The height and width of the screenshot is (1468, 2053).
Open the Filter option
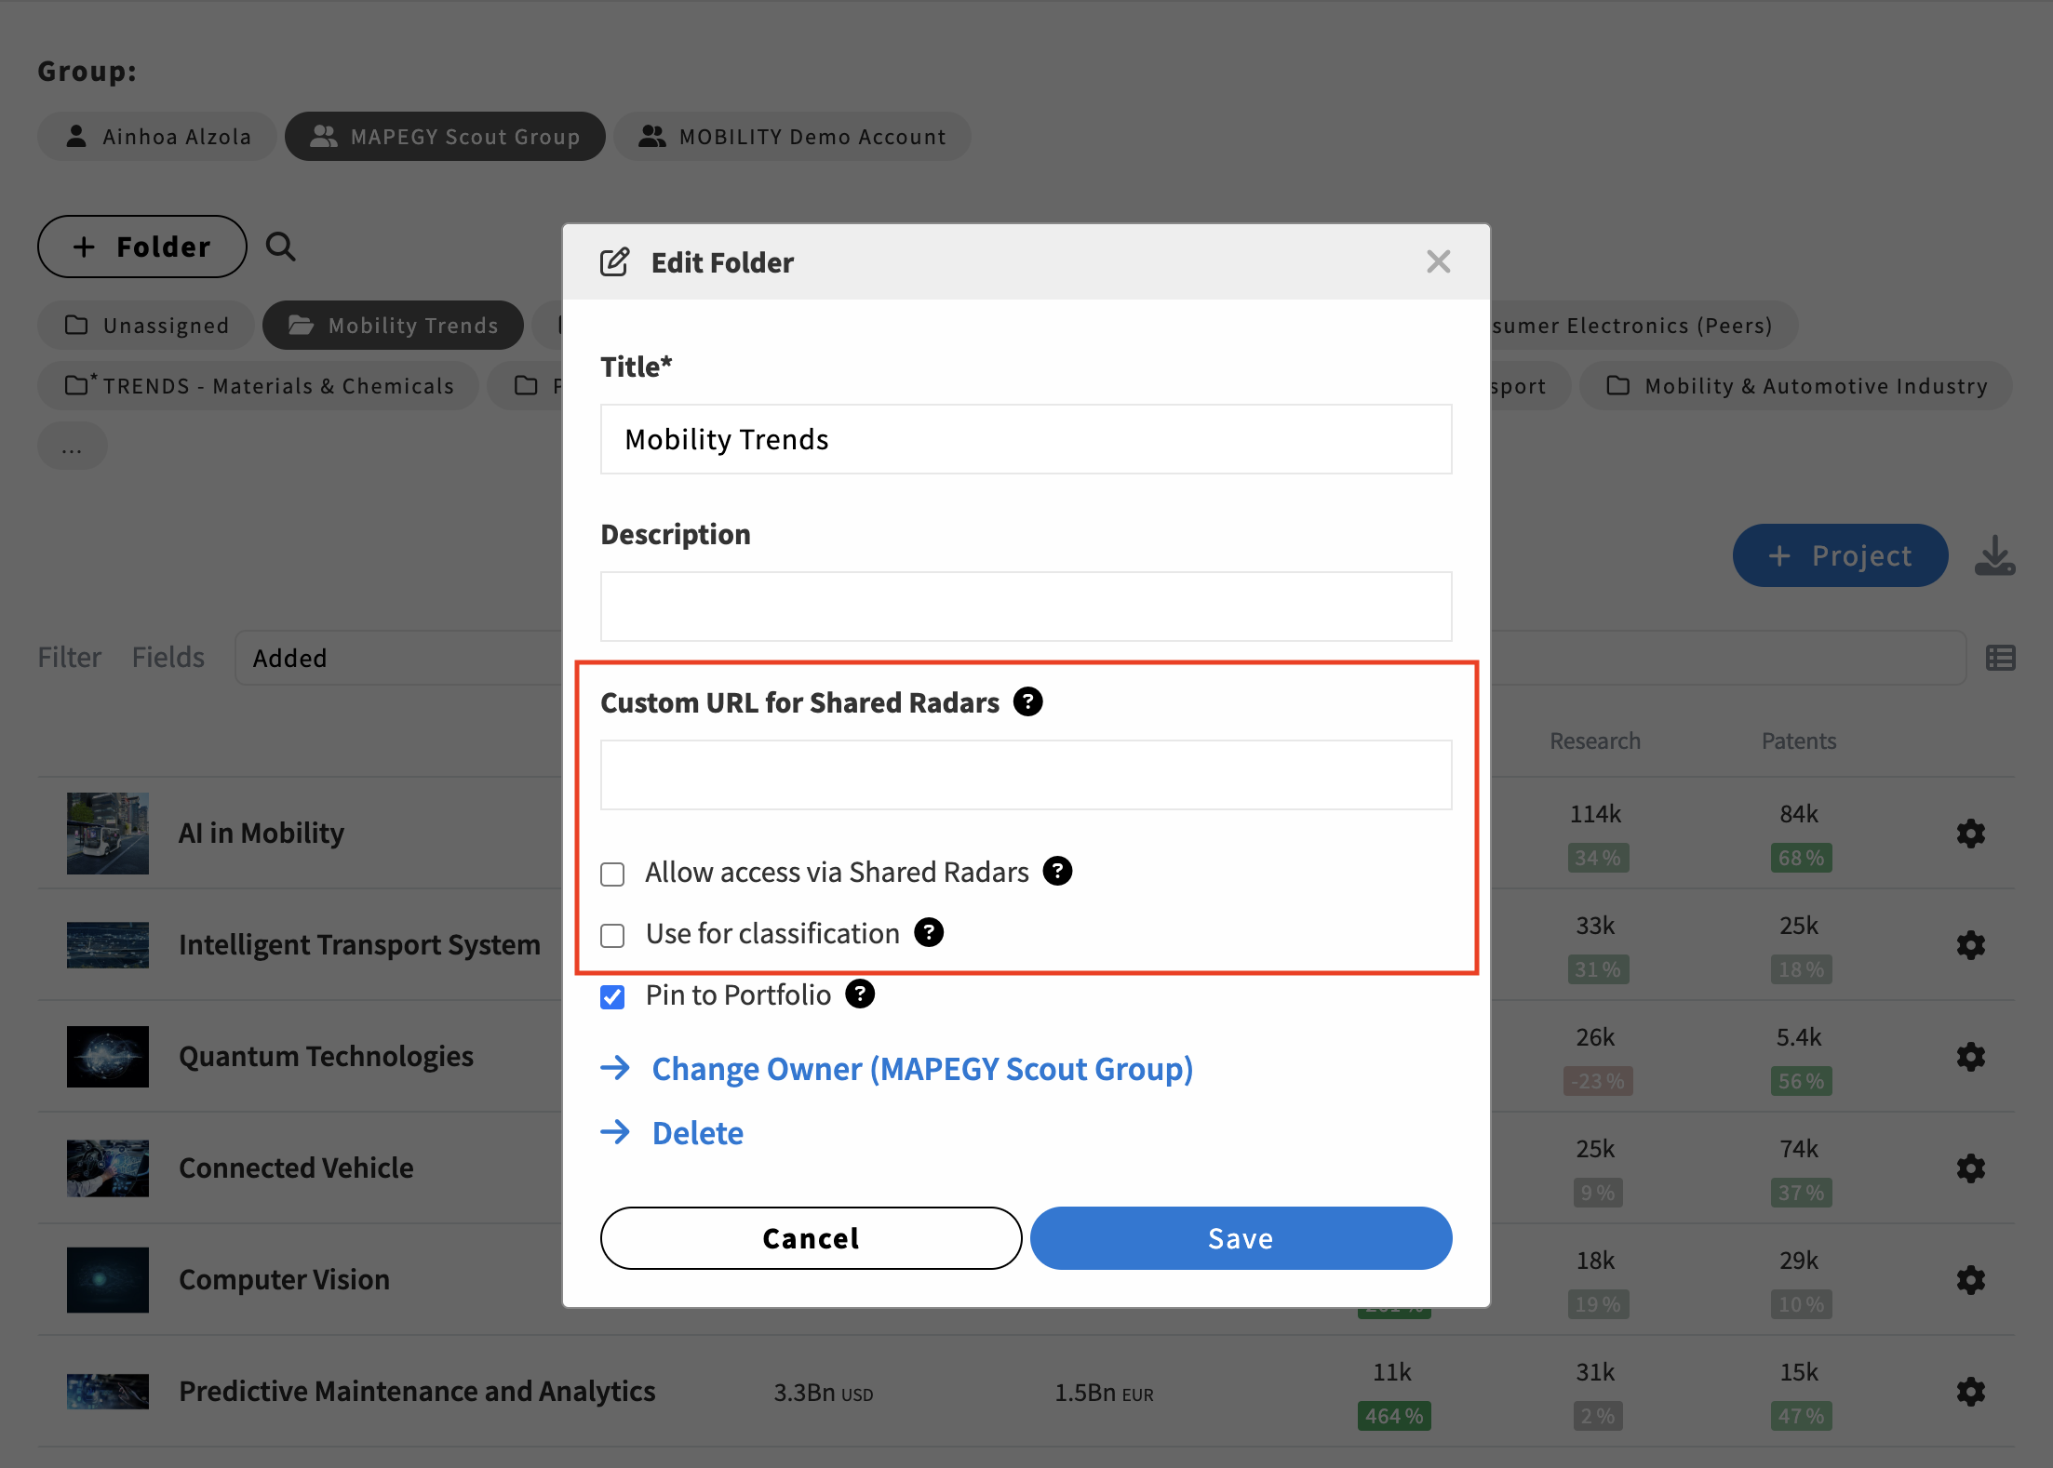[x=69, y=658]
